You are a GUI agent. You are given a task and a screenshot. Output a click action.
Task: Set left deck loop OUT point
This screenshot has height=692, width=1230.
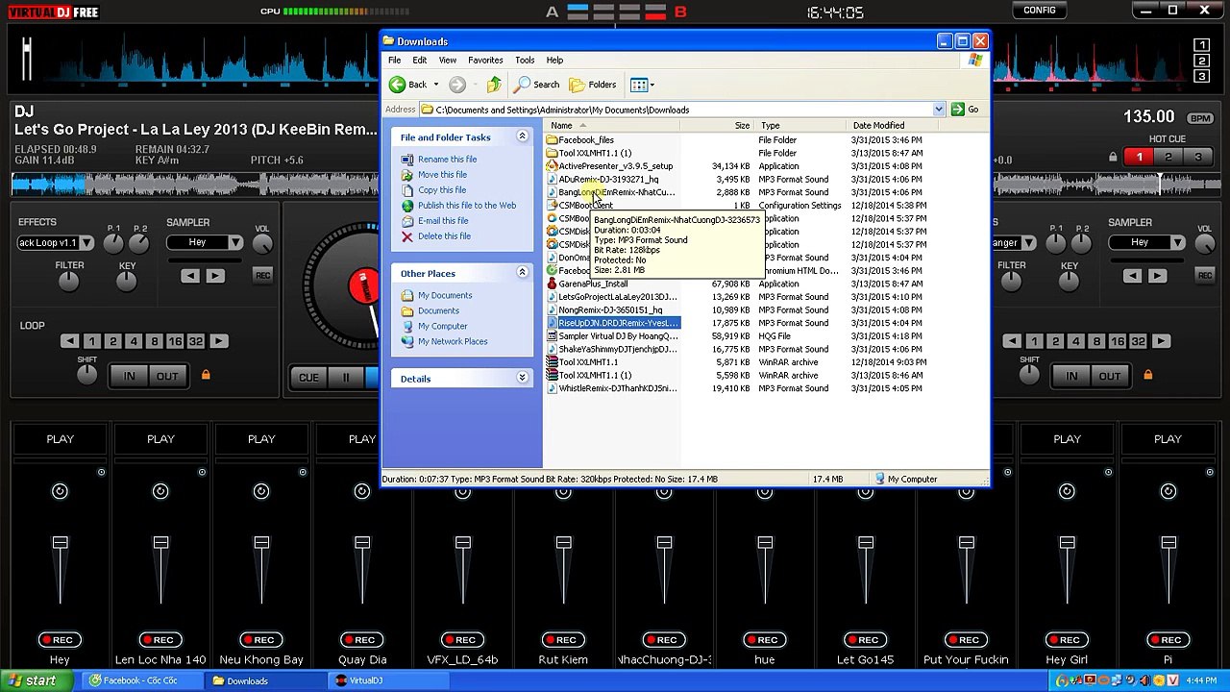167,376
